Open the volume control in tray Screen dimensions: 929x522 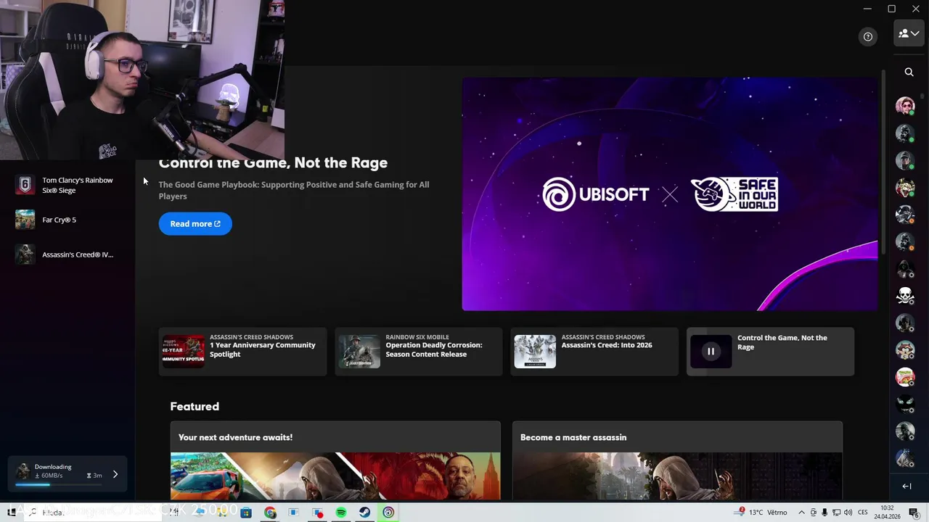point(848,513)
